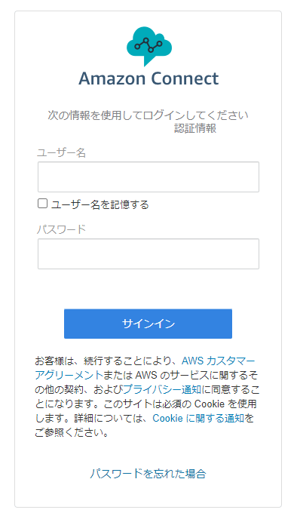
Task: Click the connected-nodes graph inside cloud logo
Action: pos(148,45)
